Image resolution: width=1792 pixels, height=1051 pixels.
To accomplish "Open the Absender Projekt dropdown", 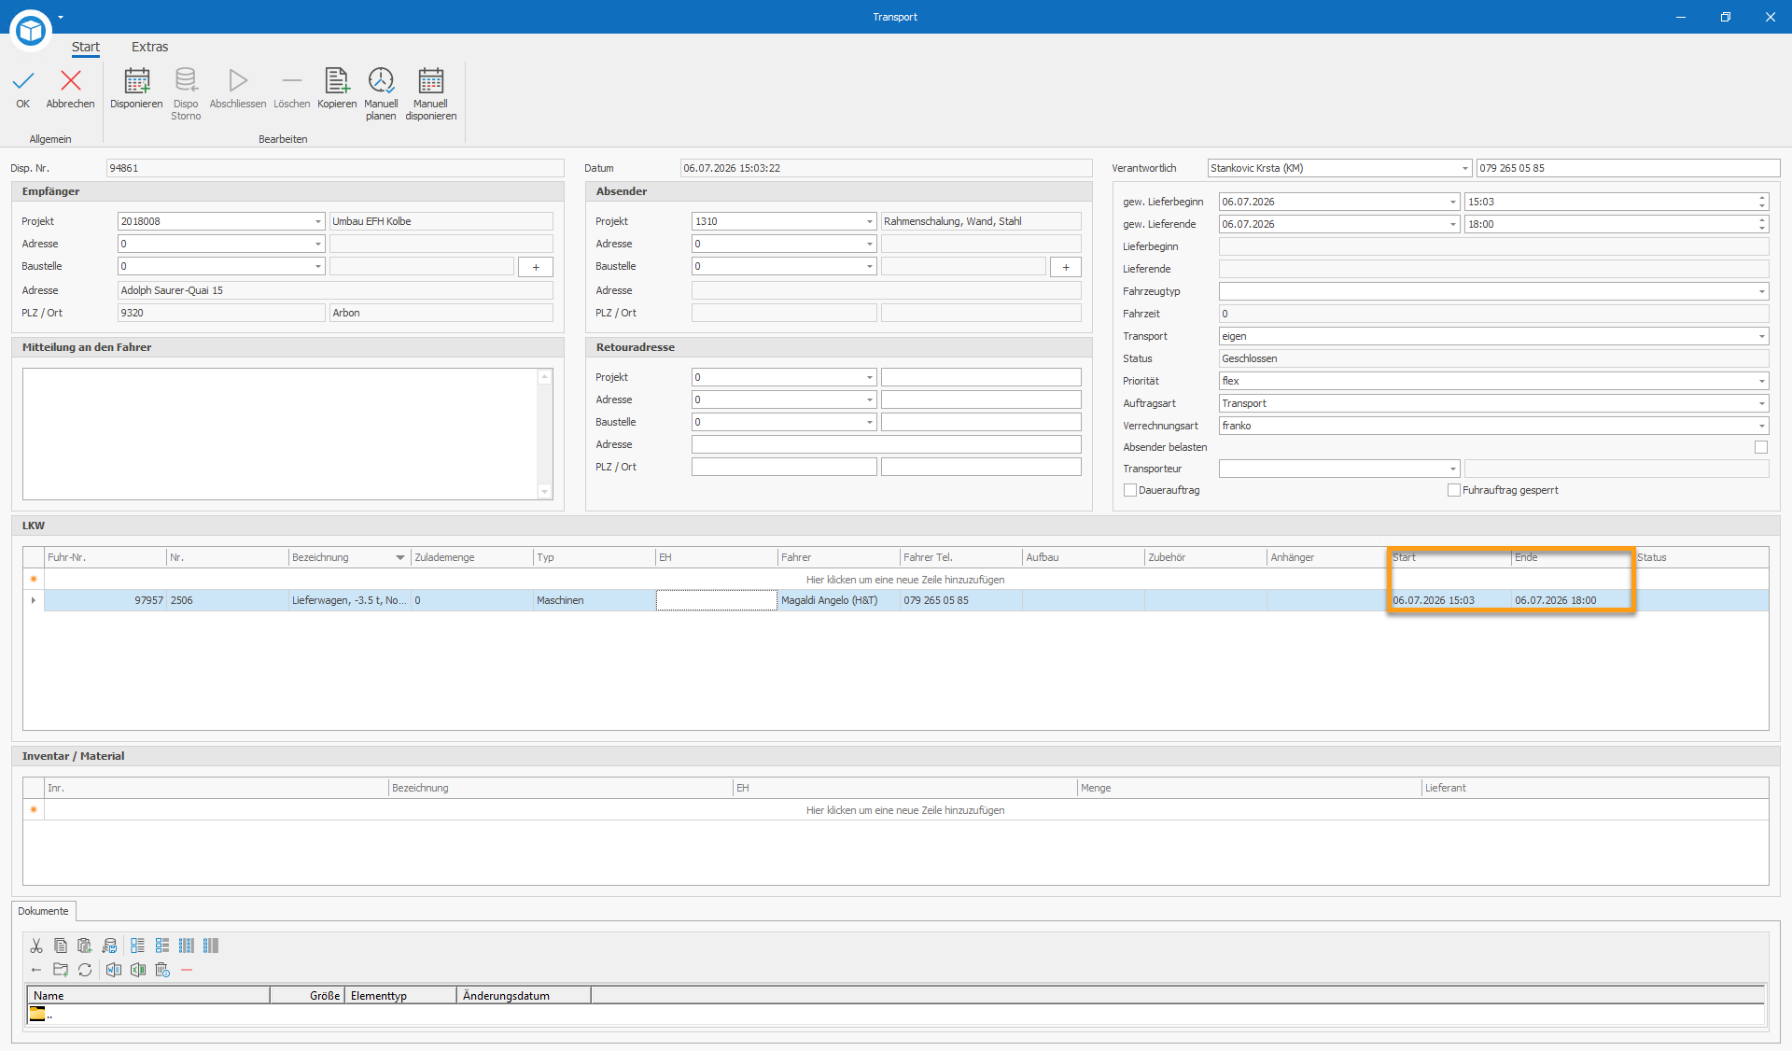I will coord(869,221).
